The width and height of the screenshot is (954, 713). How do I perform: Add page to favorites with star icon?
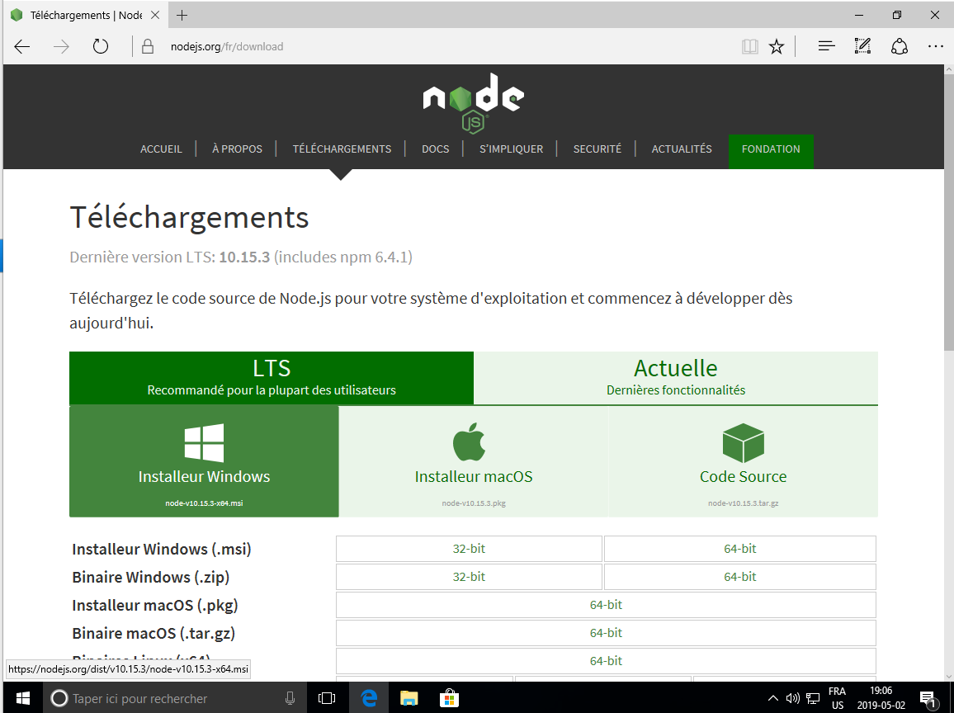click(777, 47)
